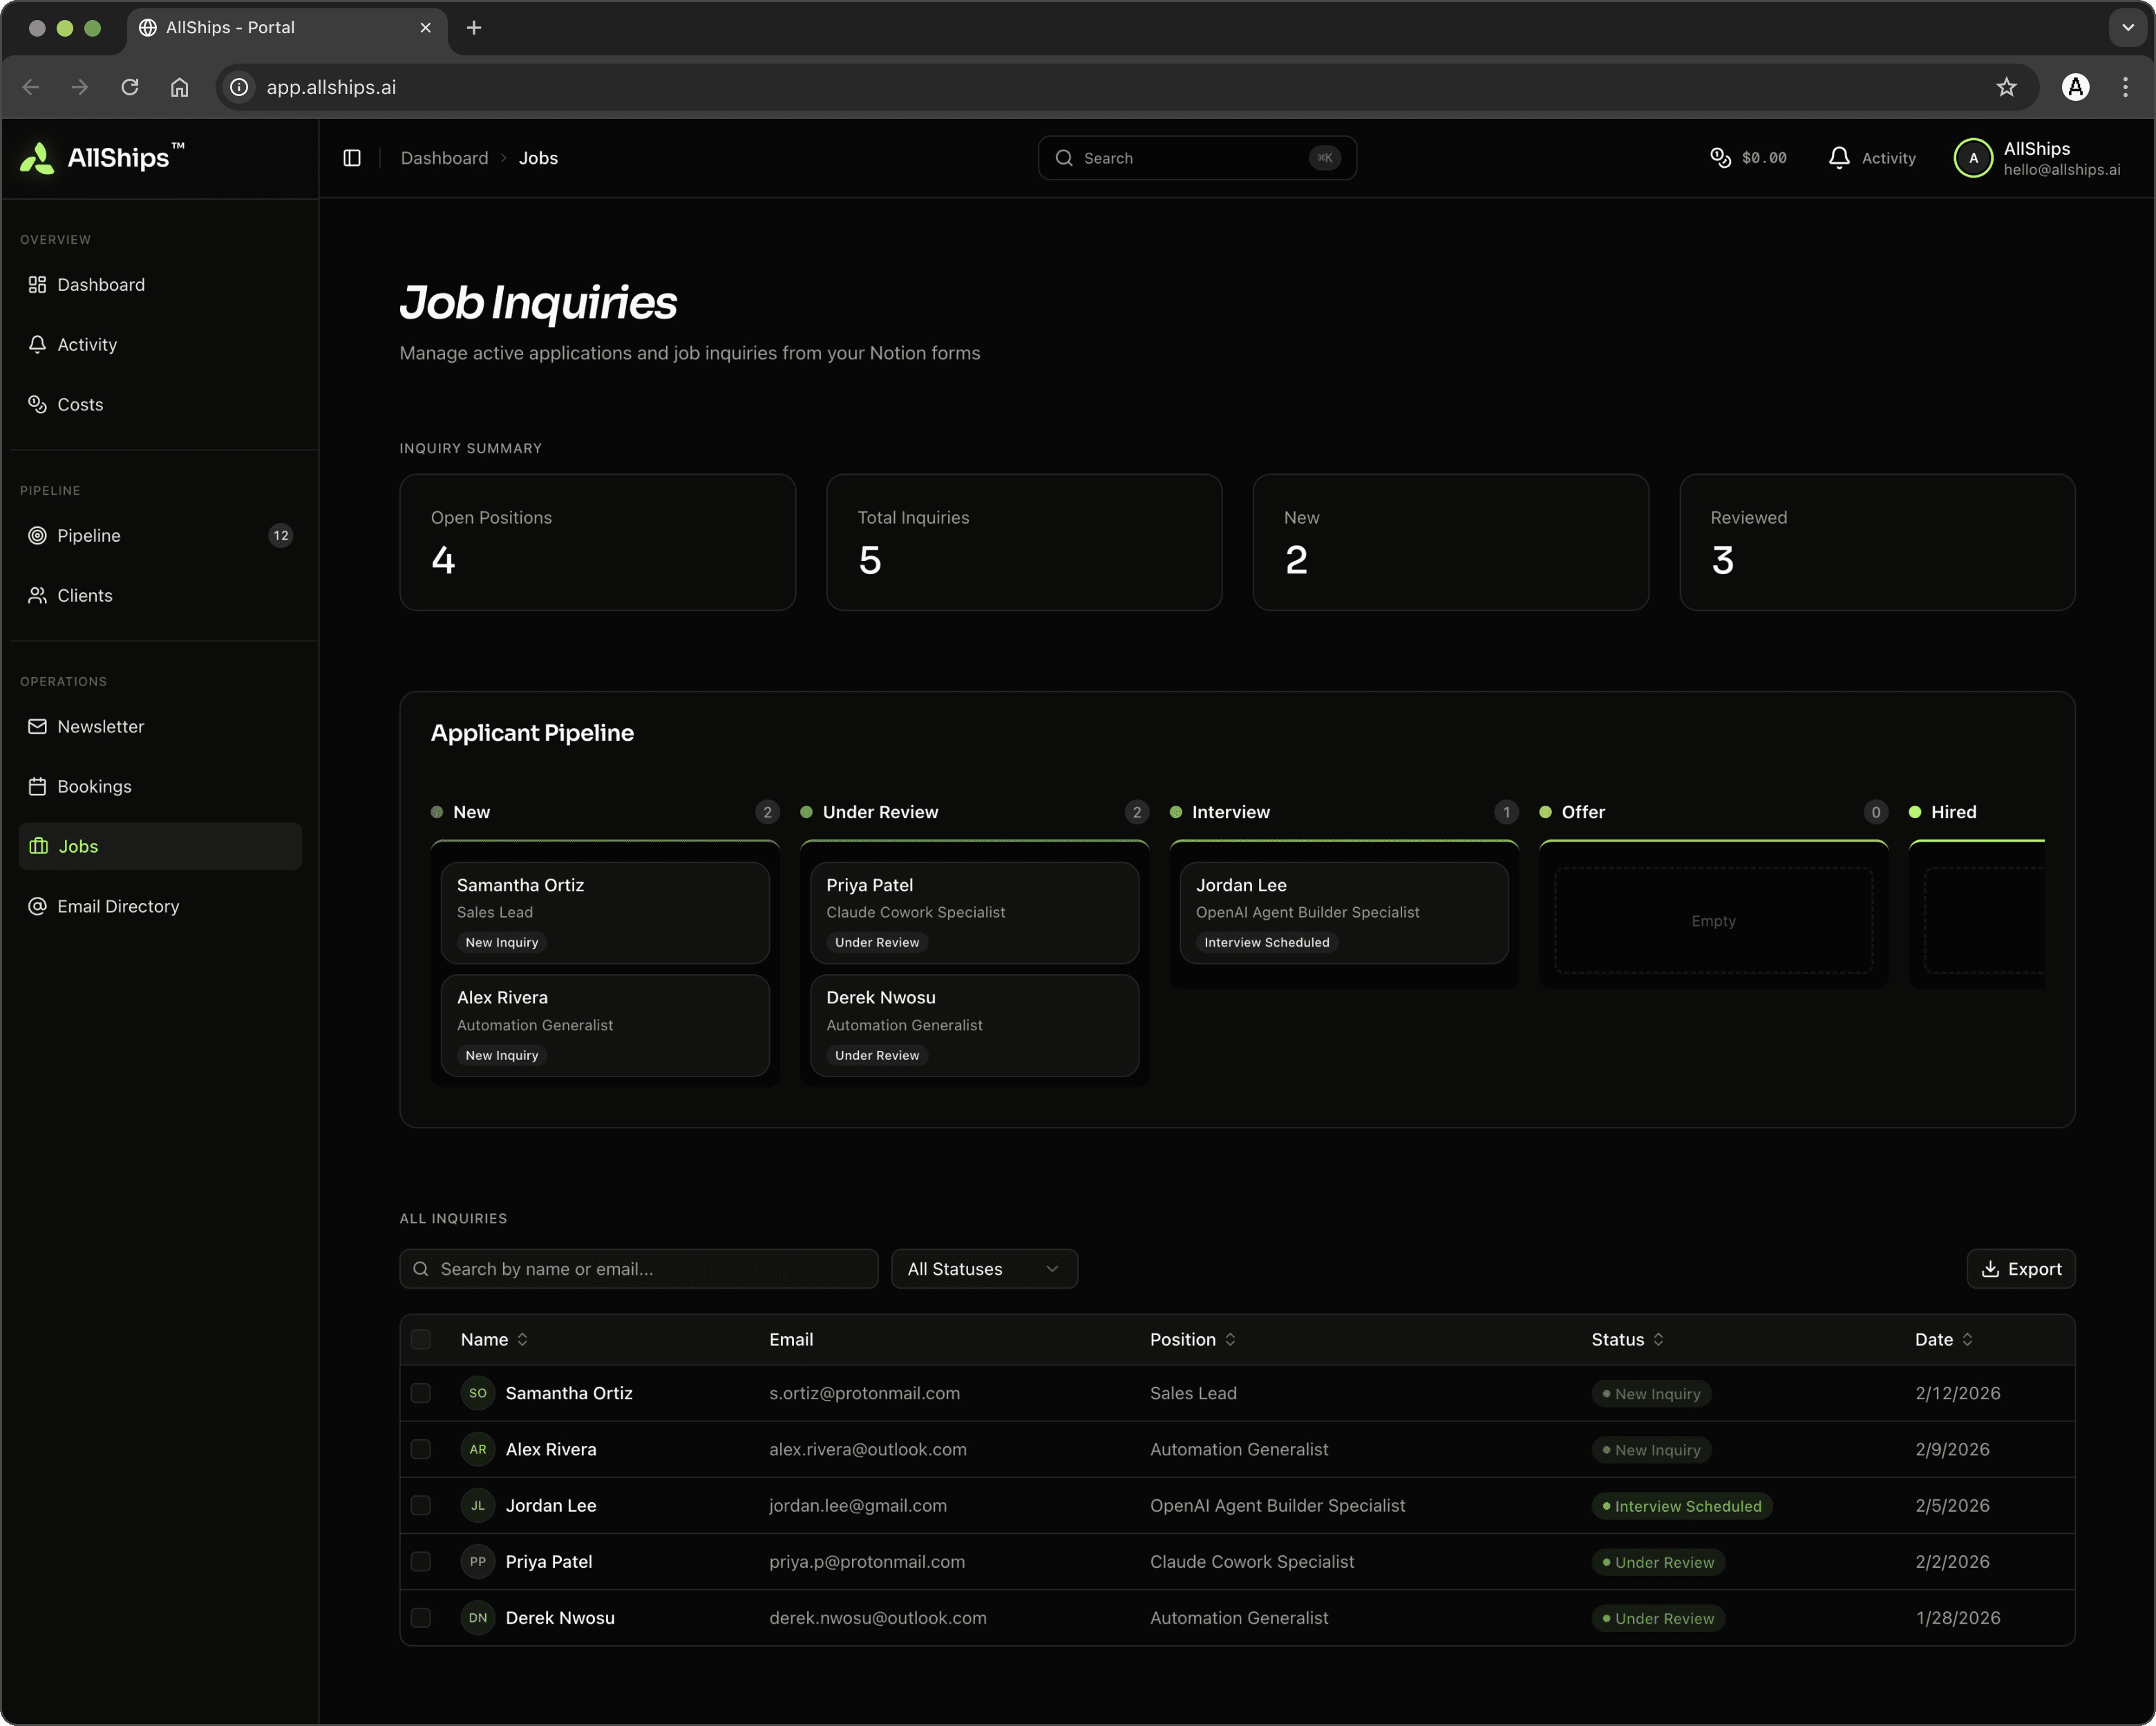Focus the search by name or email field

[640, 1268]
